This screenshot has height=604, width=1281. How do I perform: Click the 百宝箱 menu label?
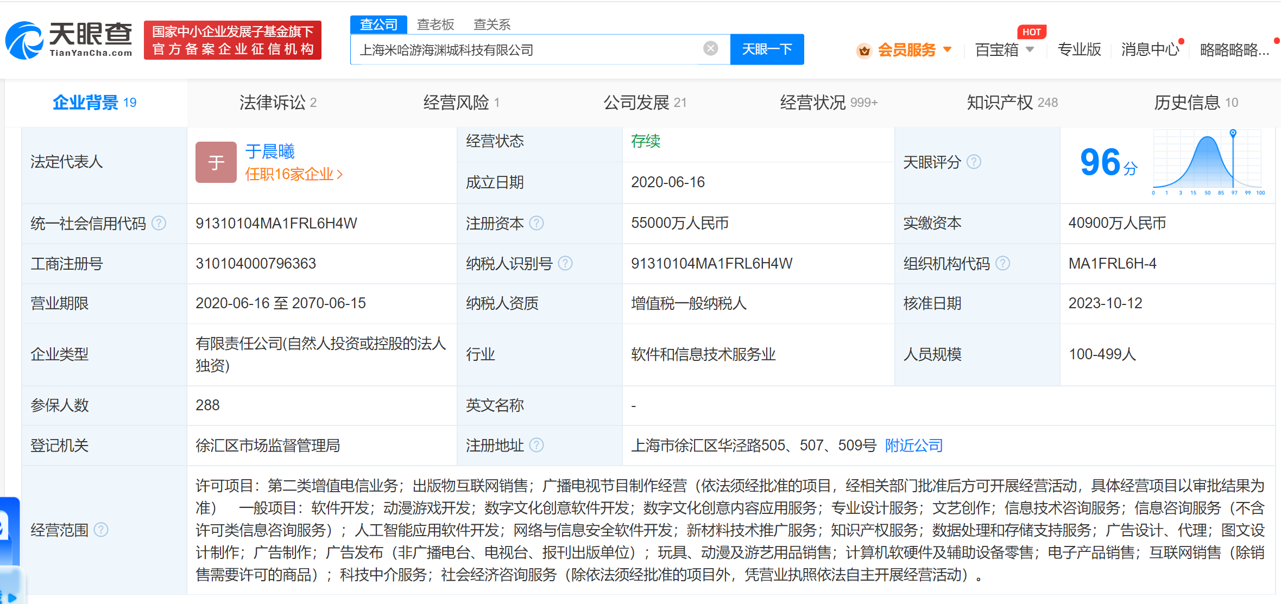tap(996, 49)
